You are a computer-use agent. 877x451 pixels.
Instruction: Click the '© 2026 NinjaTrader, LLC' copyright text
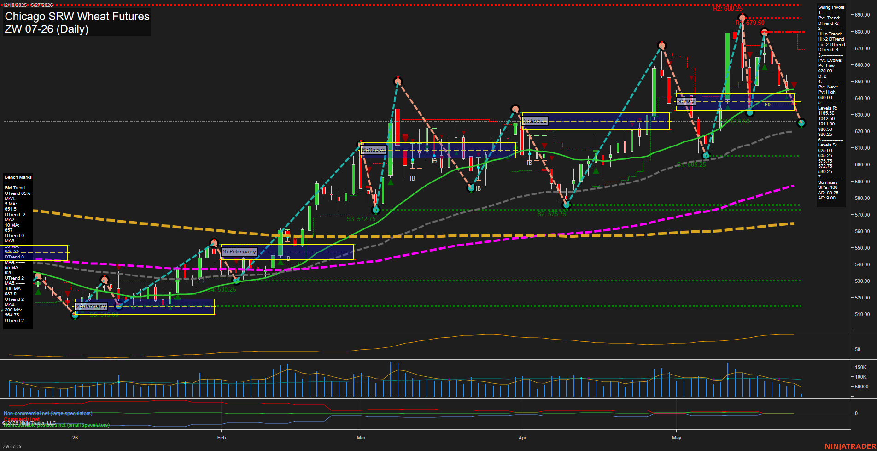coord(29,422)
